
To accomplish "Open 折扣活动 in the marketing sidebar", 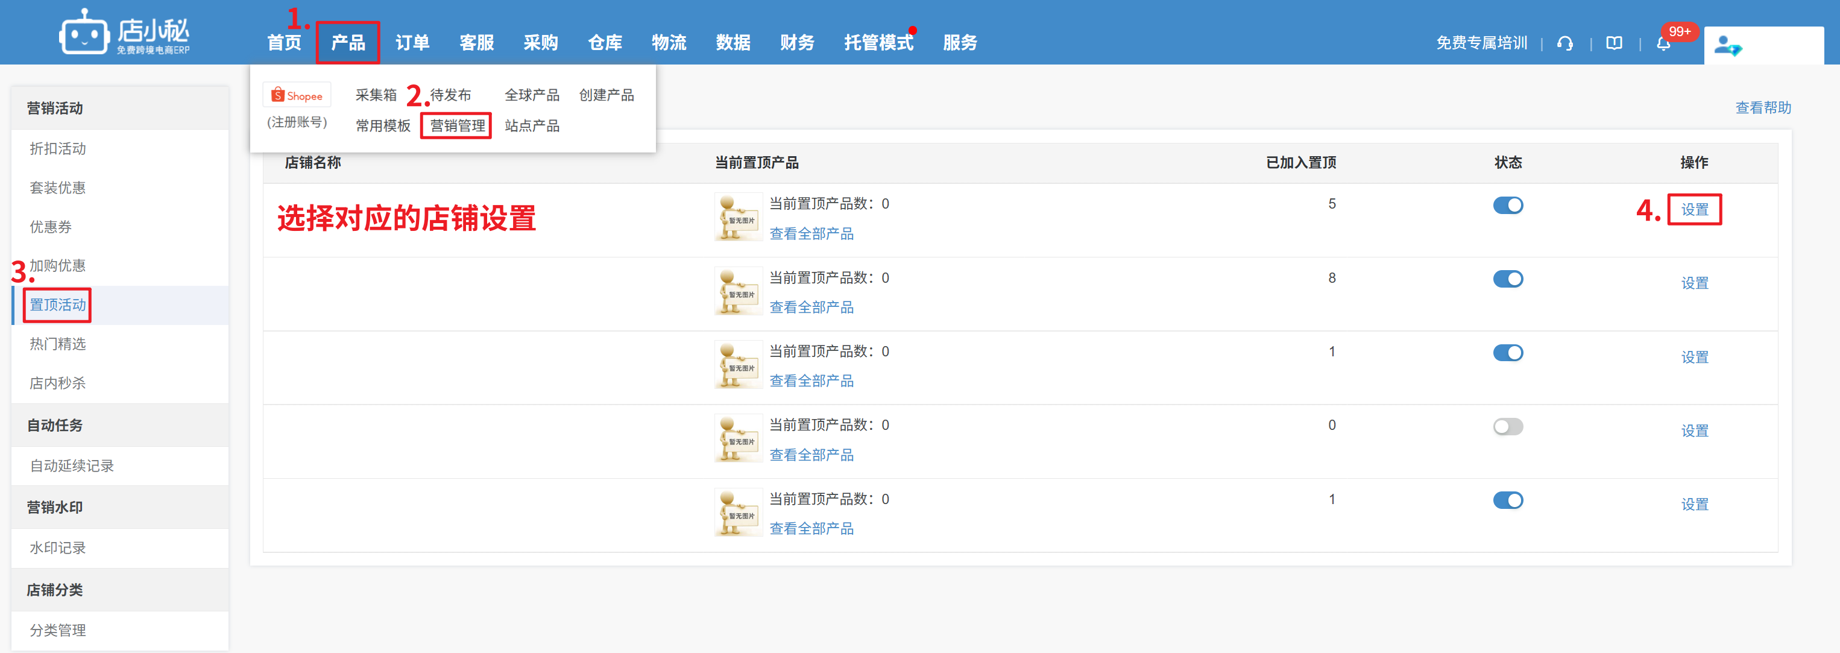I will [x=58, y=148].
